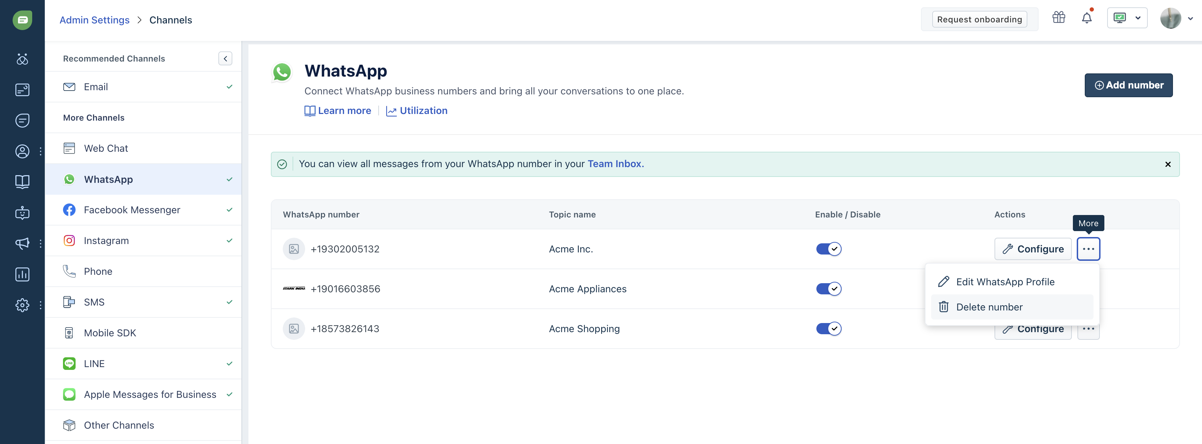The height and width of the screenshot is (444, 1202).
Task: Dismiss the Team Inbox info banner
Action: pyautogui.click(x=1167, y=164)
